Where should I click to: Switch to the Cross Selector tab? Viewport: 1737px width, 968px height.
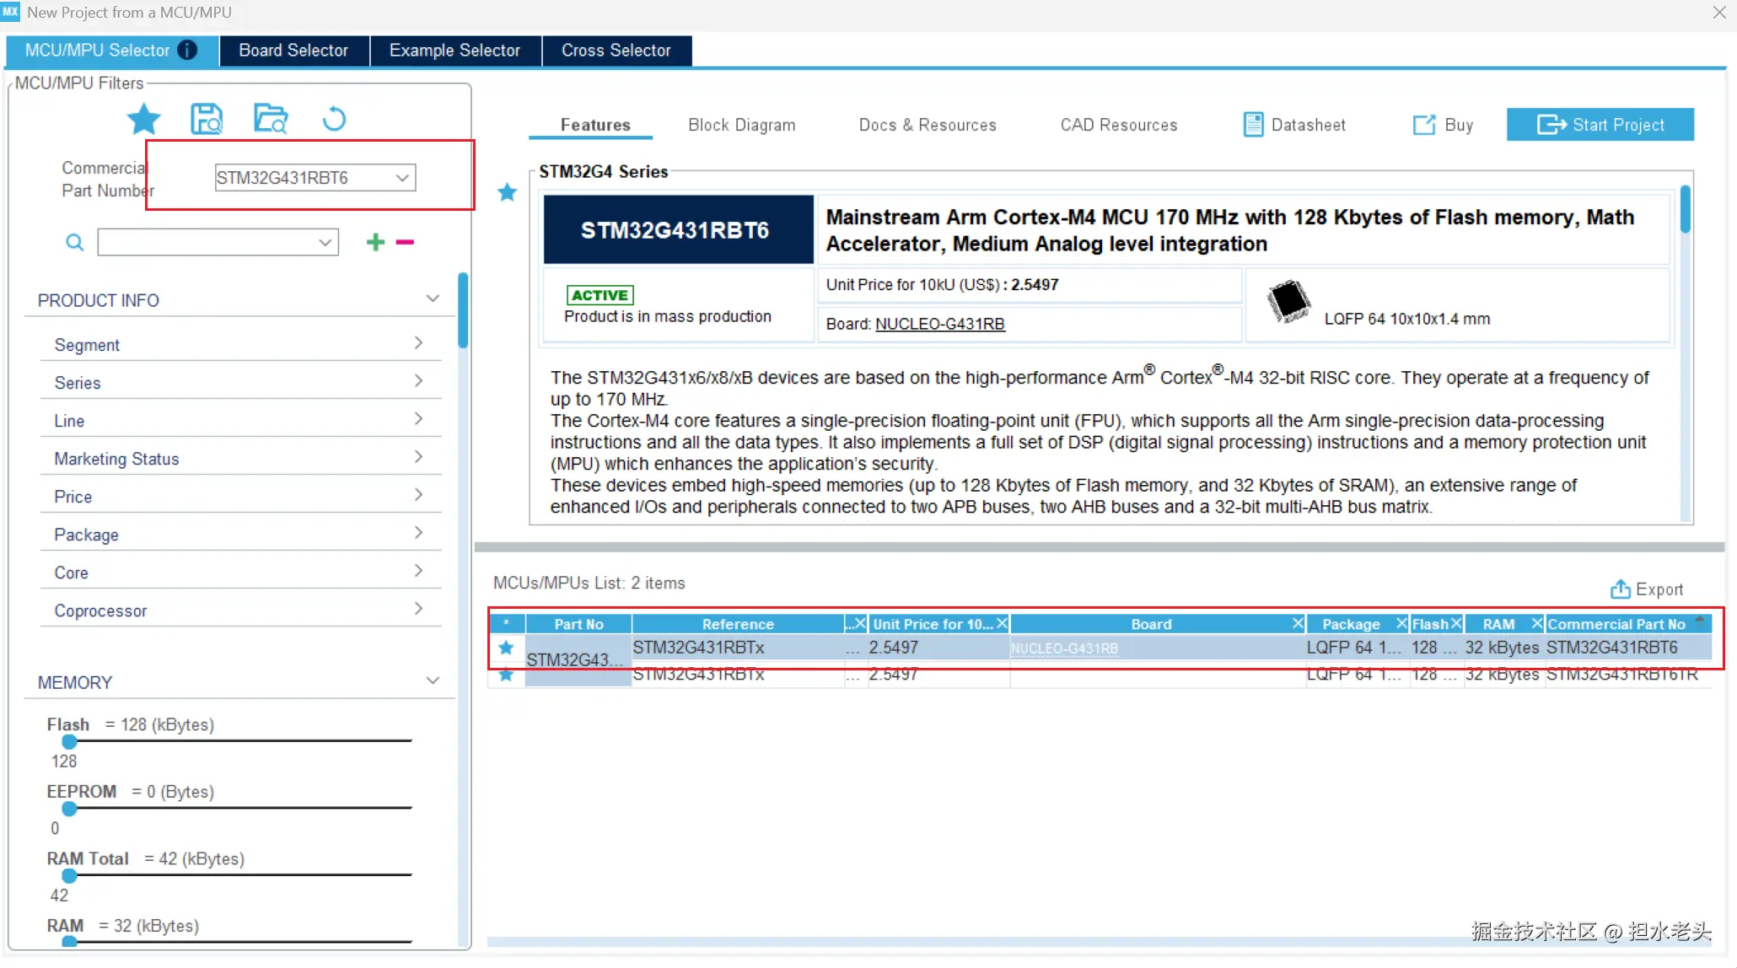(616, 51)
